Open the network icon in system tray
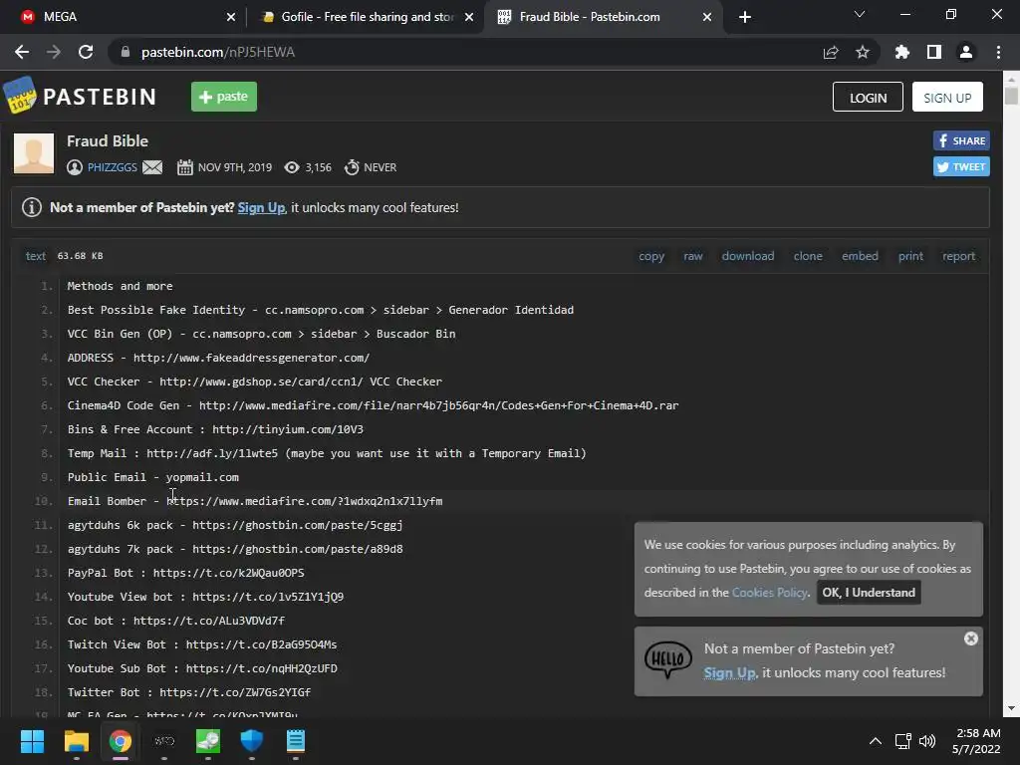The image size is (1020, 765). [902, 741]
